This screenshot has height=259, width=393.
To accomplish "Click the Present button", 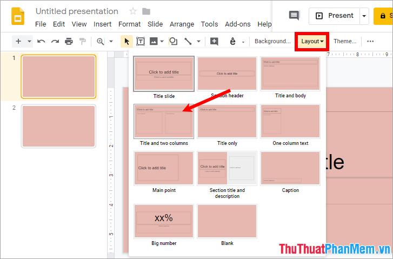I will click(x=335, y=16).
